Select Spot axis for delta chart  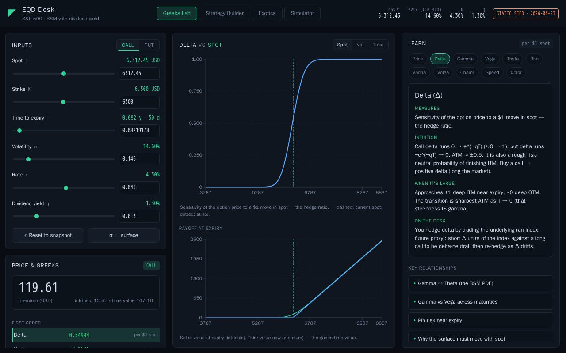pyautogui.click(x=342, y=45)
